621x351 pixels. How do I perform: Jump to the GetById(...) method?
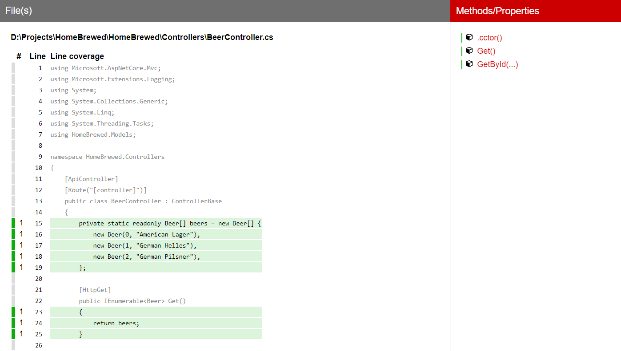[497, 64]
